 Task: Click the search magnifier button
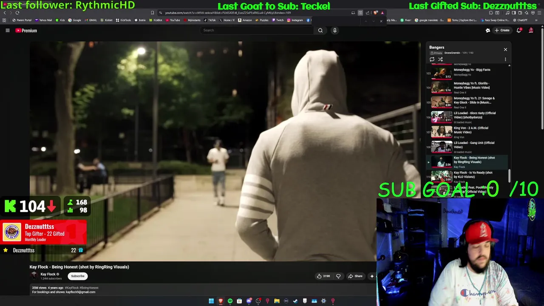[320, 30]
